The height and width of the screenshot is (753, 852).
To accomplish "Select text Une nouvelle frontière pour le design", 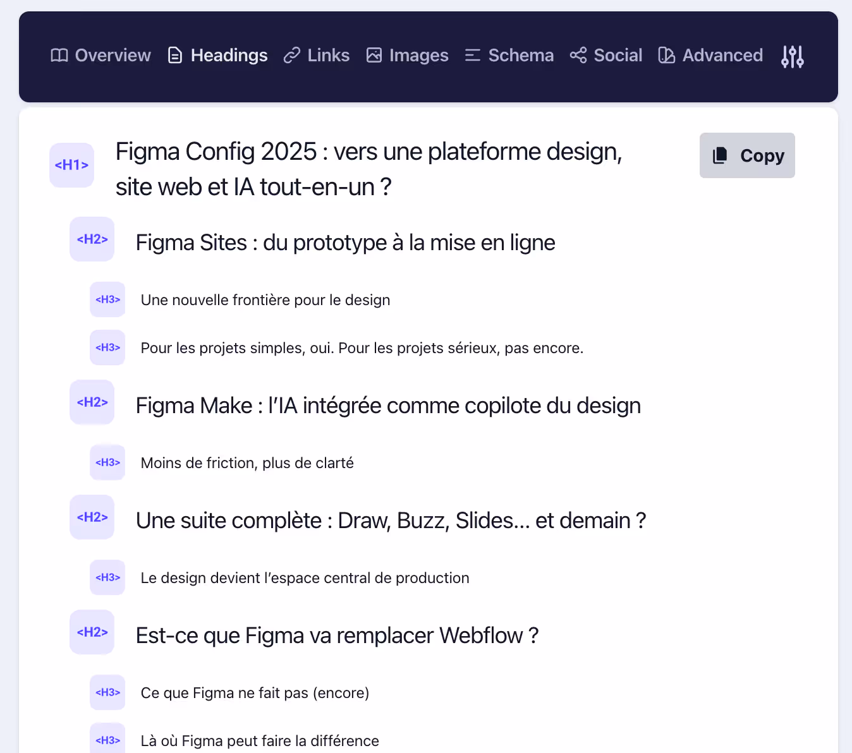I will click(x=265, y=300).
